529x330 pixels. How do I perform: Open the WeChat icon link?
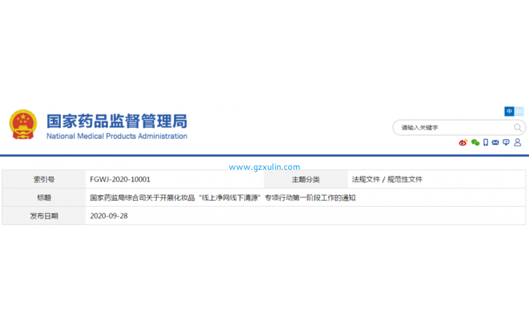(475, 143)
